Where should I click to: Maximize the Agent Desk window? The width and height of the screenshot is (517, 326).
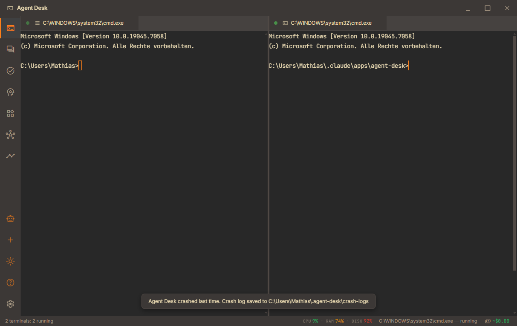(x=488, y=8)
